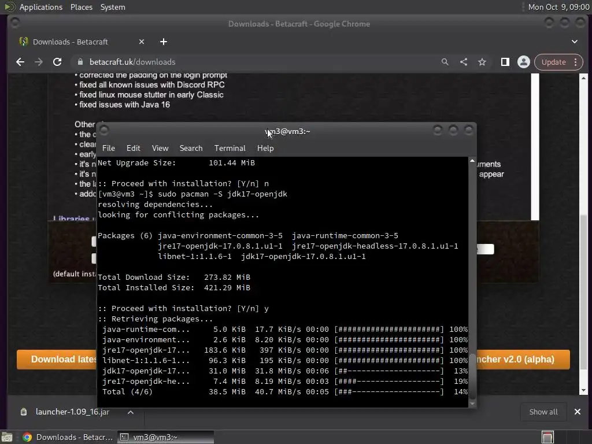Close the Downloads - Betacraft tab
The width and height of the screenshot is (592, 444).
tap(142, 42)
